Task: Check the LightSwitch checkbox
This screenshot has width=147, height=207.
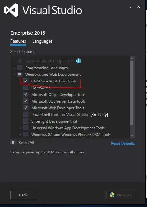Action: (26, 88)
